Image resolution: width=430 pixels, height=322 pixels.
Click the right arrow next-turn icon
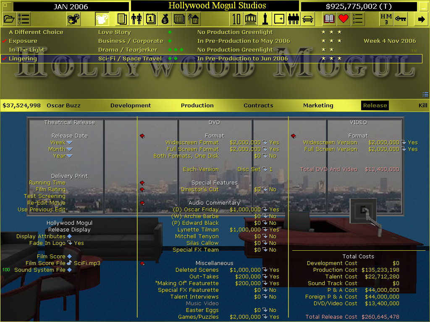pos(422,19)
